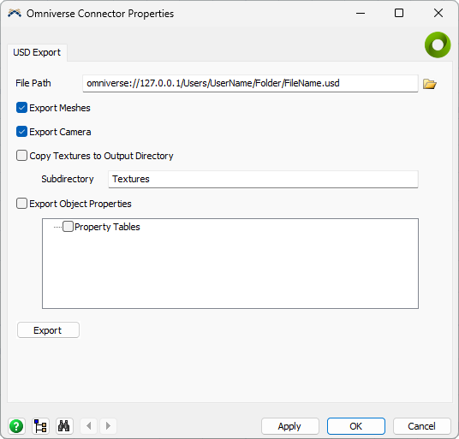Screen dimensions: 459x439
Task: Focus the Subdirectory Textures input field
Action: click(x=263, y=179)
